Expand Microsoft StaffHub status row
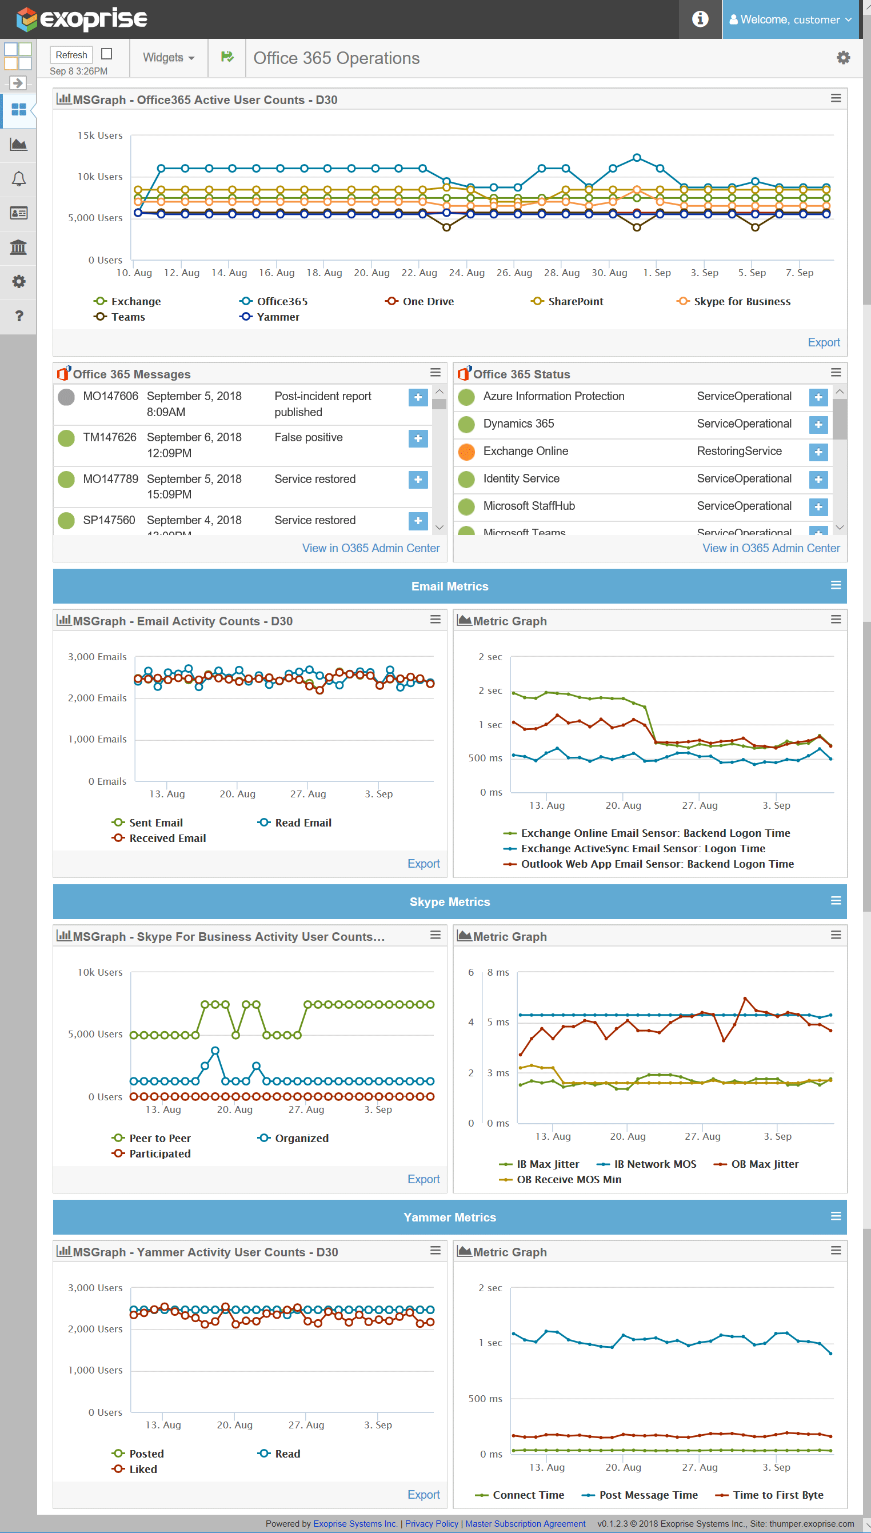The image size is (871, 1533). point(818,507)
